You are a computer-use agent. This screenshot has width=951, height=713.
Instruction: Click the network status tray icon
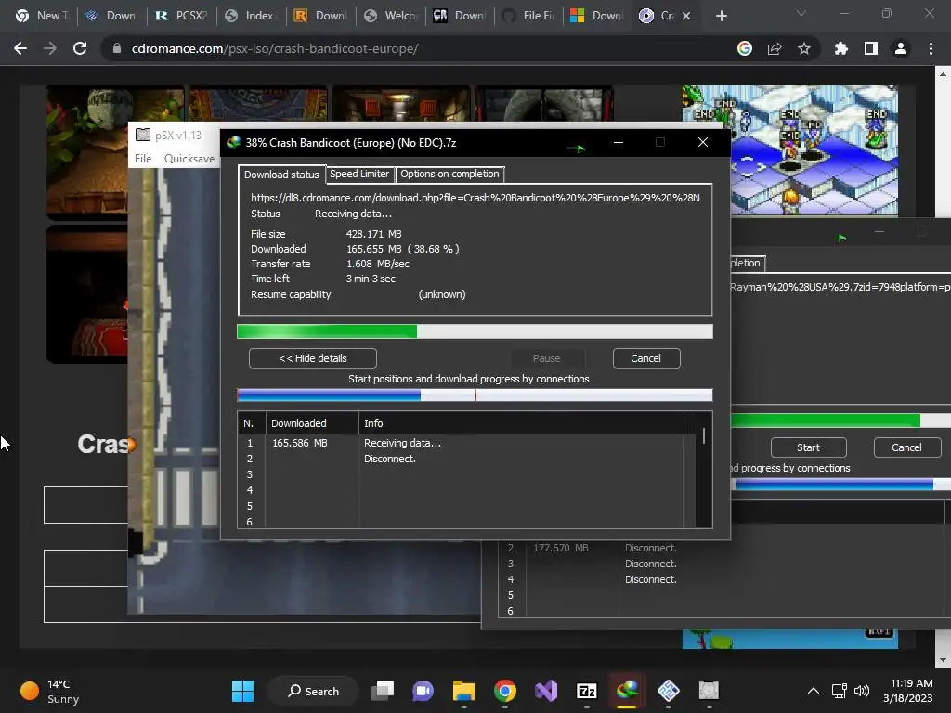[x=840, y=691]
